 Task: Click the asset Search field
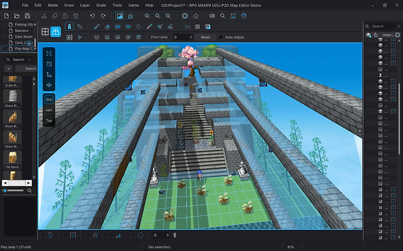click(x=19, y=59)
